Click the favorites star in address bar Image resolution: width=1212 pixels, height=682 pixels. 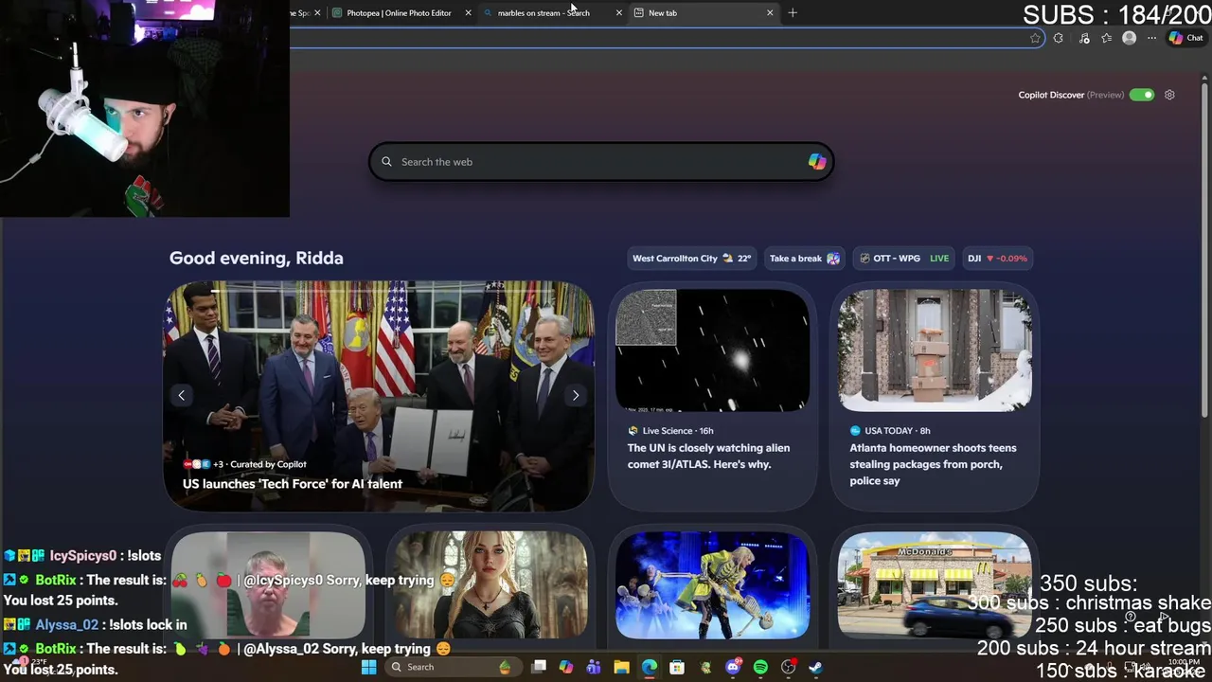click(x=1035, y=38)
